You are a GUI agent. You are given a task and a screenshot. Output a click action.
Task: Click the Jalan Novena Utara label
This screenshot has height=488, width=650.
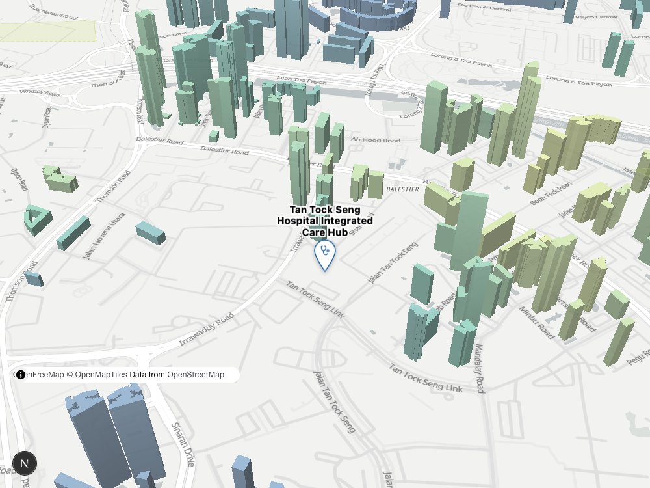tap(104, 236)
